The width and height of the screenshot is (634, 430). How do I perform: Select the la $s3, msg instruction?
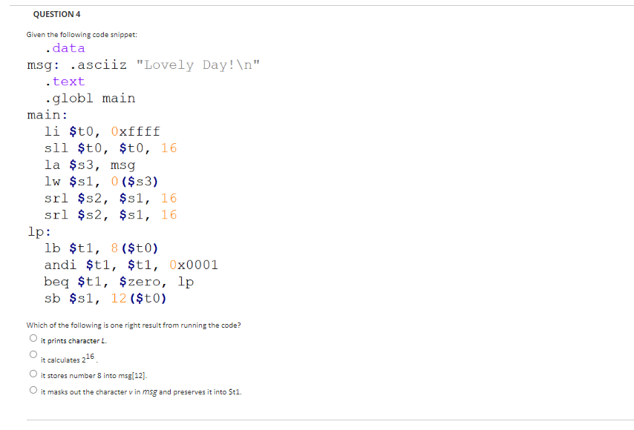(89, 164)
